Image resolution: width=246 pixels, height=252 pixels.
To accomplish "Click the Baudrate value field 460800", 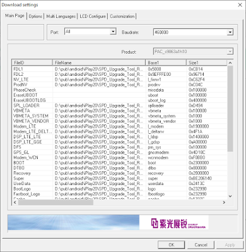I will pos(190,32).
